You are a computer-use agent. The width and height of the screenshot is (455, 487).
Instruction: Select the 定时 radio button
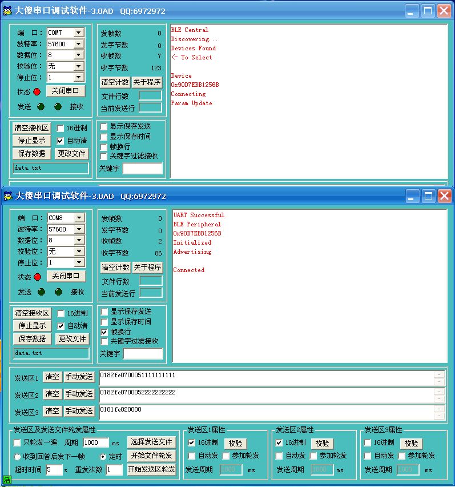tap(103, 457)
